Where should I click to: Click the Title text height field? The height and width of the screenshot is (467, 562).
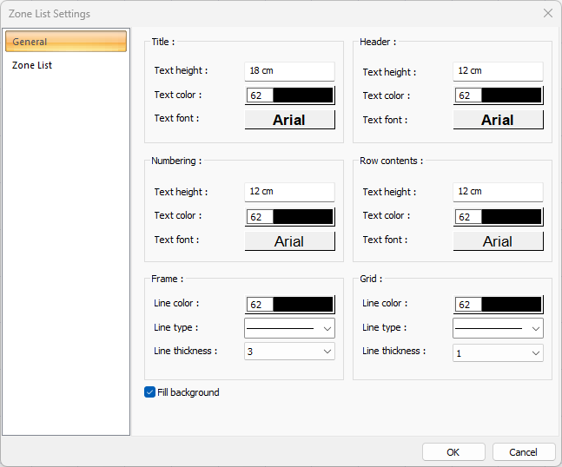[289, 71]
